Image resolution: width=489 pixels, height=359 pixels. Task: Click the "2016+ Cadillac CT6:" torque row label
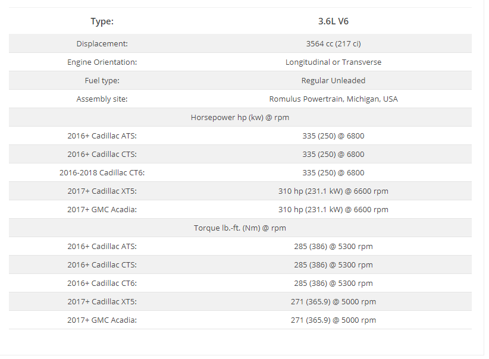click(102, 283)
